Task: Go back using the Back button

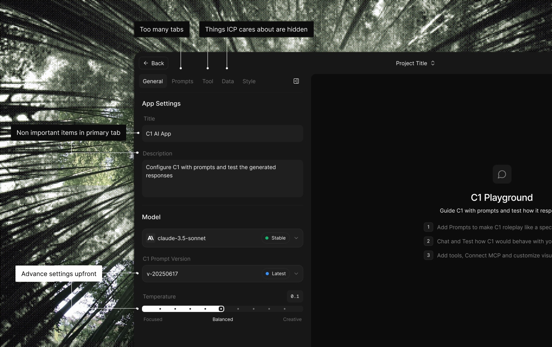Action: (153, 63)
